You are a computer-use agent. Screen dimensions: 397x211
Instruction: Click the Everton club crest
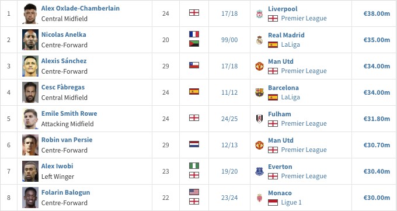pyautogui.click(x=259, y=171)
